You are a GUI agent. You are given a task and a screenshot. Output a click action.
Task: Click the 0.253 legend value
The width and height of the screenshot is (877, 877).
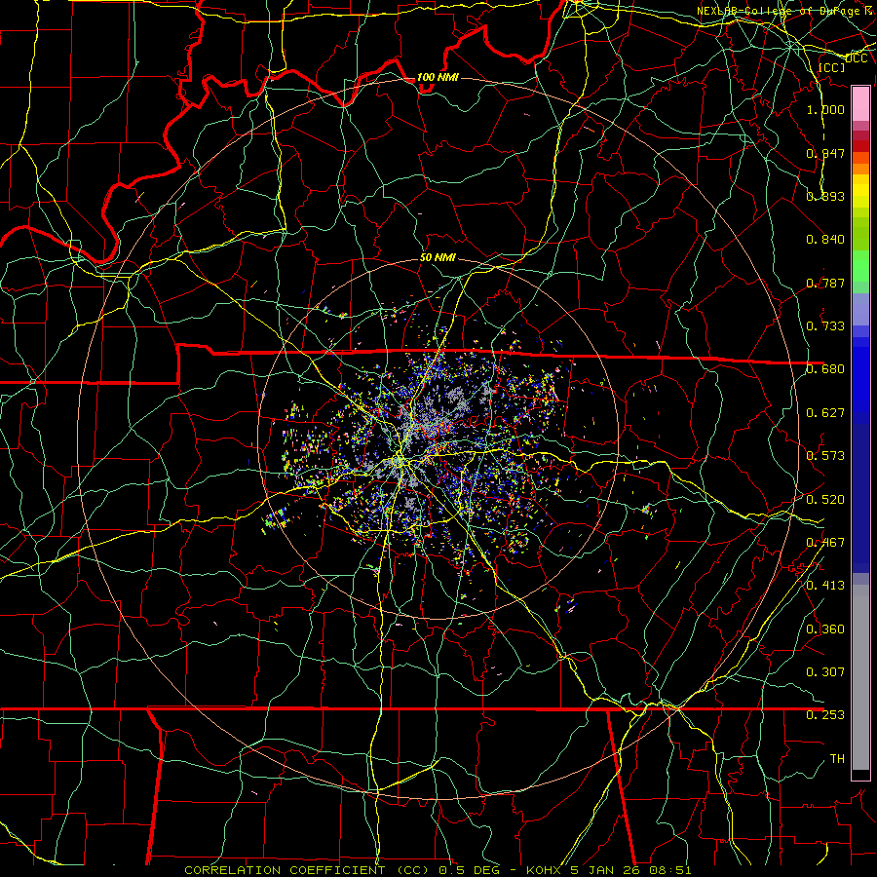825,715
